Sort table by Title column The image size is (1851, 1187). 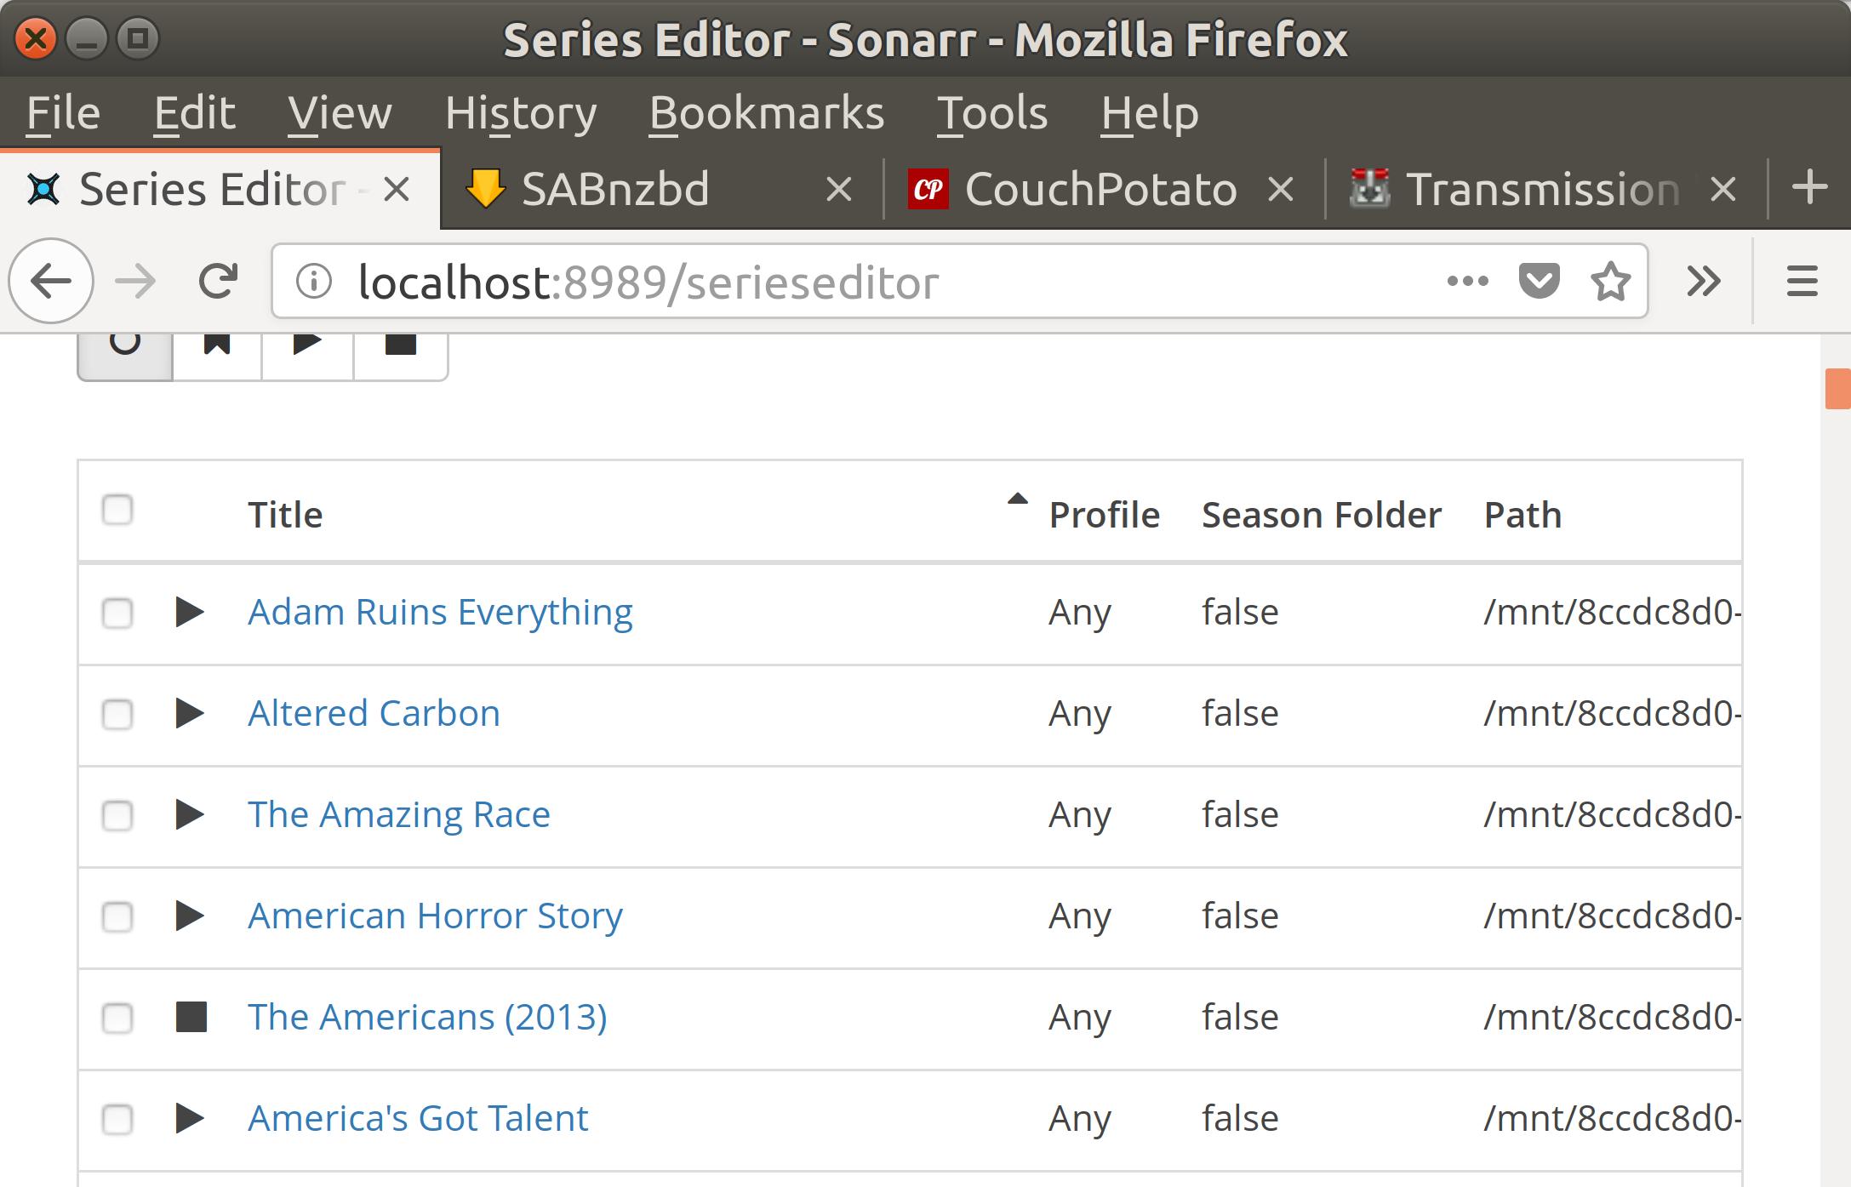pos(285,515)
